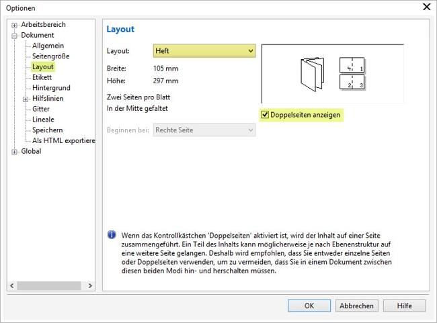Click the folded booklet preview icon

point(313,74)
